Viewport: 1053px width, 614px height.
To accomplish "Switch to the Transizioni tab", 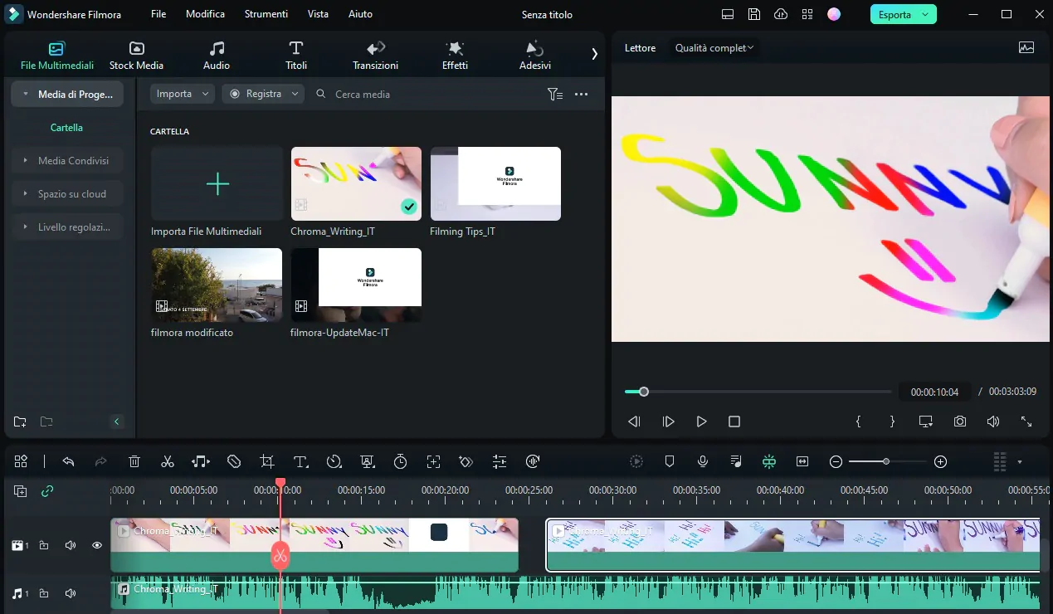I will [x=375, y=55].
